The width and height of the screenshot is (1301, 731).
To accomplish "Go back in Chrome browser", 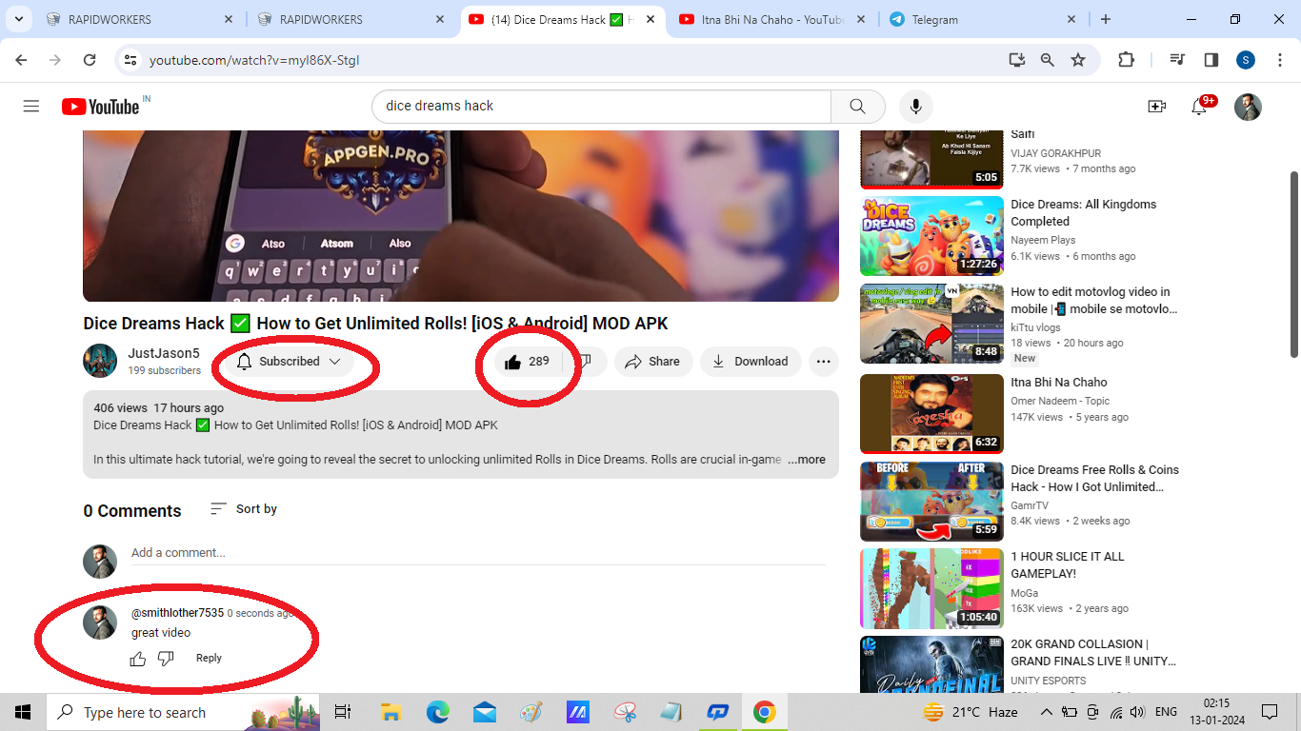I will click(x=21, y=60).
